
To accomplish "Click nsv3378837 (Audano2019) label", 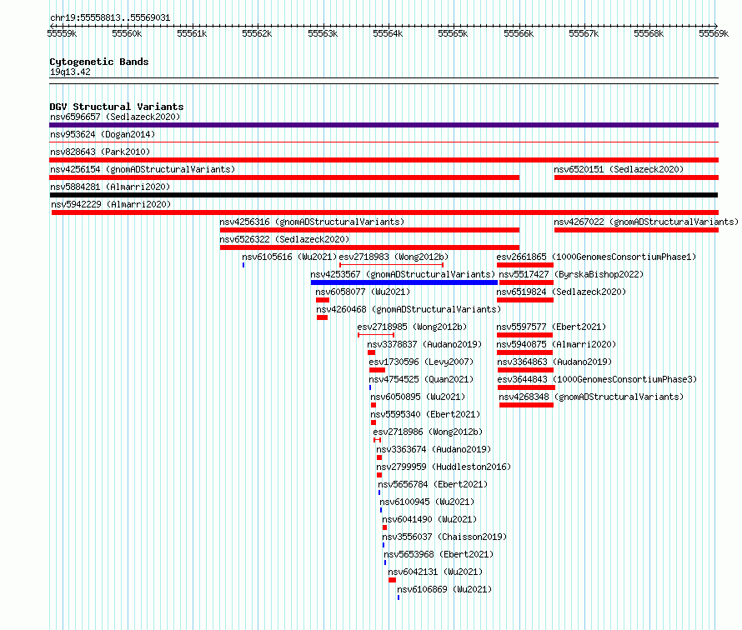I will [424, 344].
